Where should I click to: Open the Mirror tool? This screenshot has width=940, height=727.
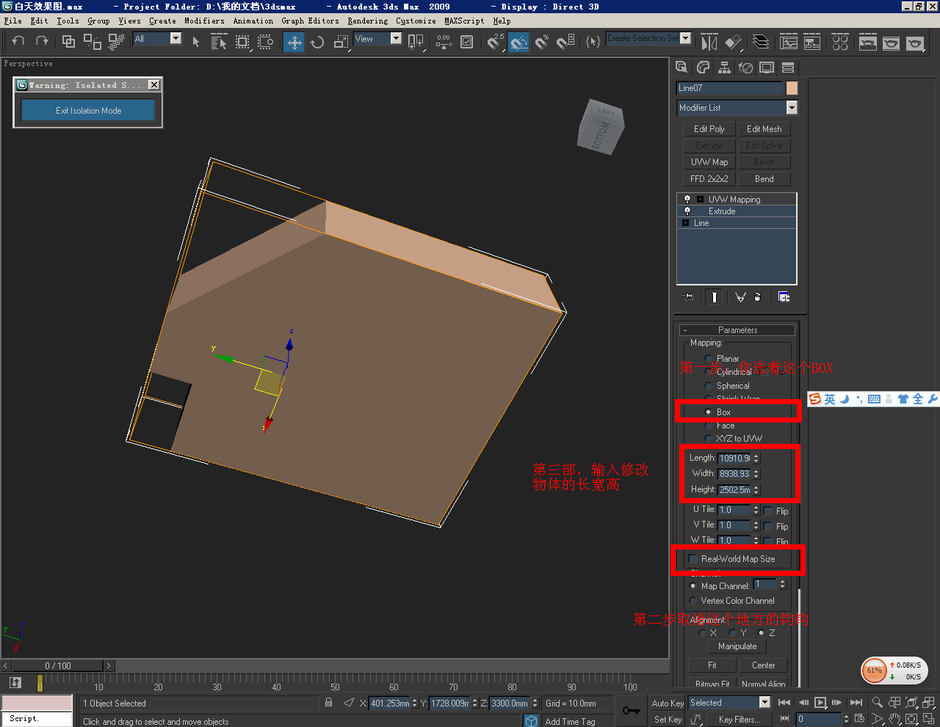tap(709, 43)
